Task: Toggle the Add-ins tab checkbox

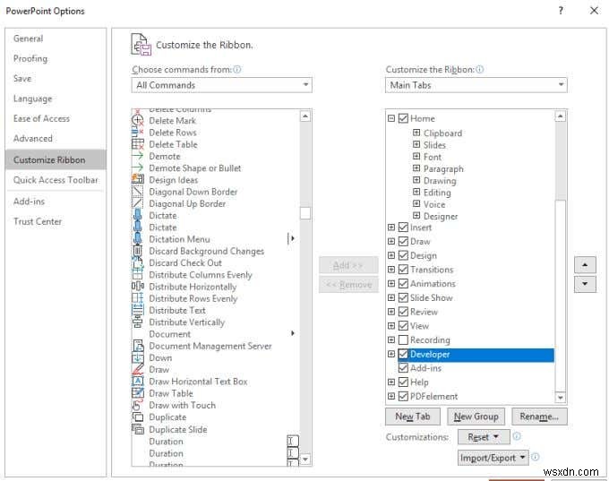Action: pyautogui.click(x=403, y=368)
